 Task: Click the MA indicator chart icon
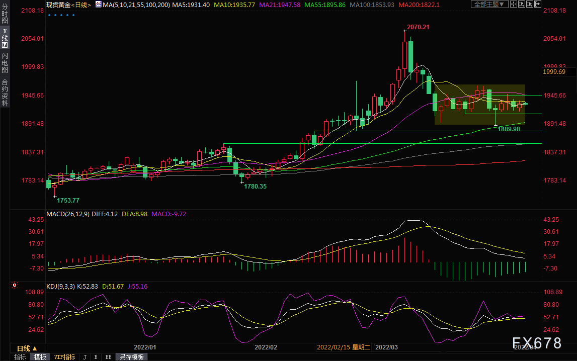[98, 5]
